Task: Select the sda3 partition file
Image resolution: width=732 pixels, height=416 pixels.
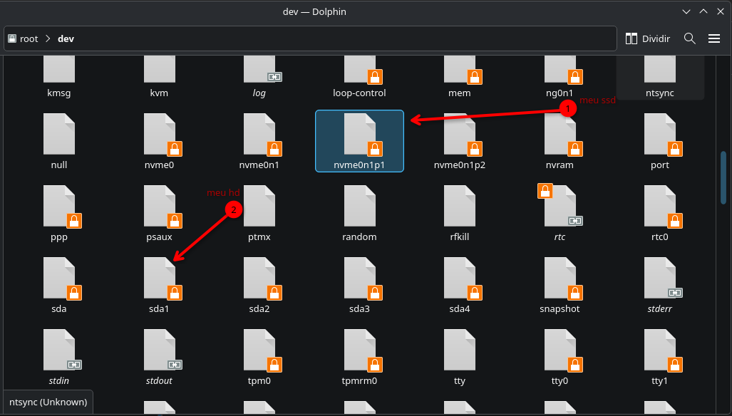Action: 359,285
